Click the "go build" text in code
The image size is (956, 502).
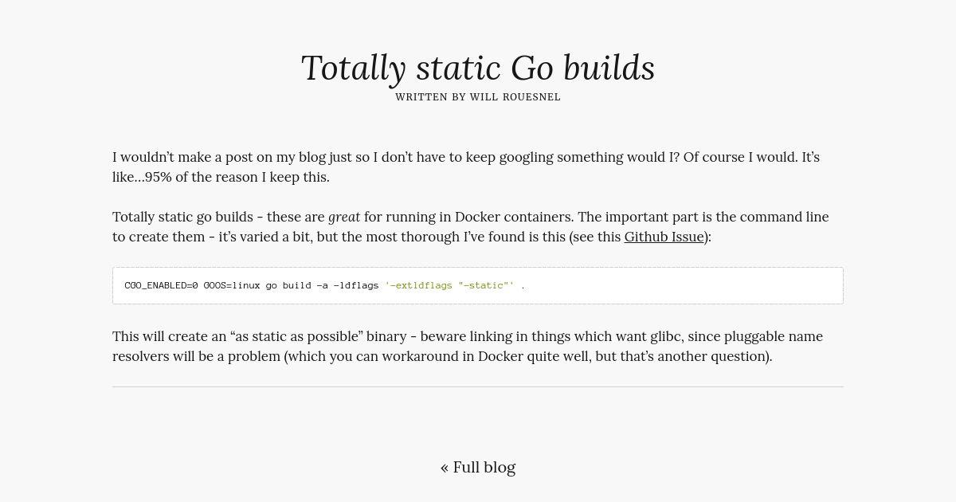[288, 285]
